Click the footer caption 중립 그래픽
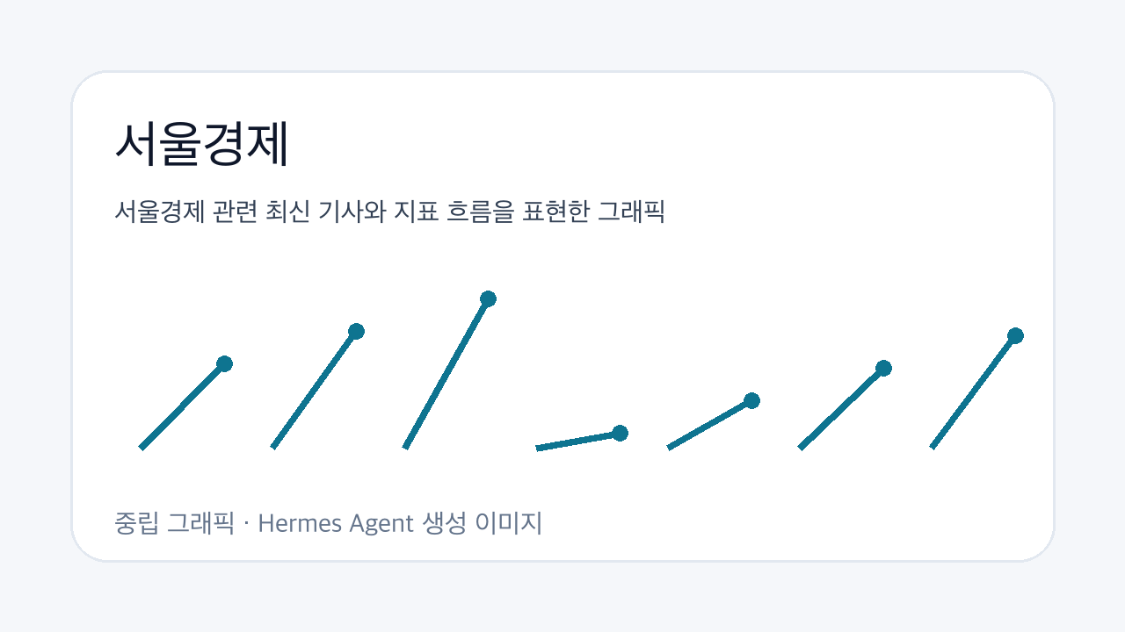Screen dimensions: 1125x632 click(174, 524)
